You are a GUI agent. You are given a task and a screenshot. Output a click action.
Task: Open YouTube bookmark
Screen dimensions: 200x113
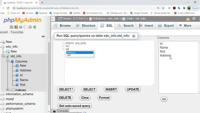click(28, 13)
